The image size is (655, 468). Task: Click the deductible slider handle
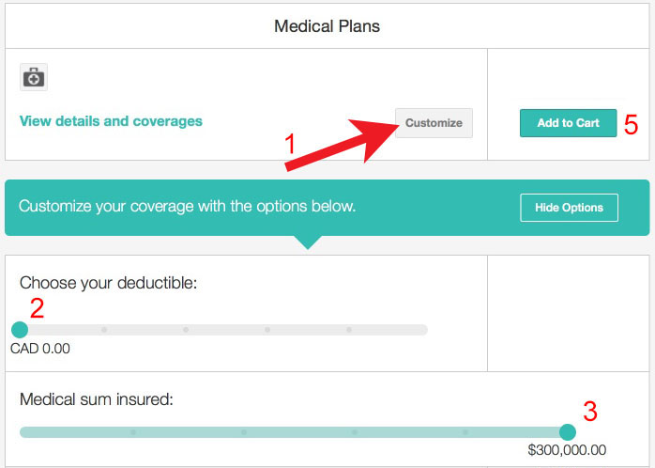[20, 330]
